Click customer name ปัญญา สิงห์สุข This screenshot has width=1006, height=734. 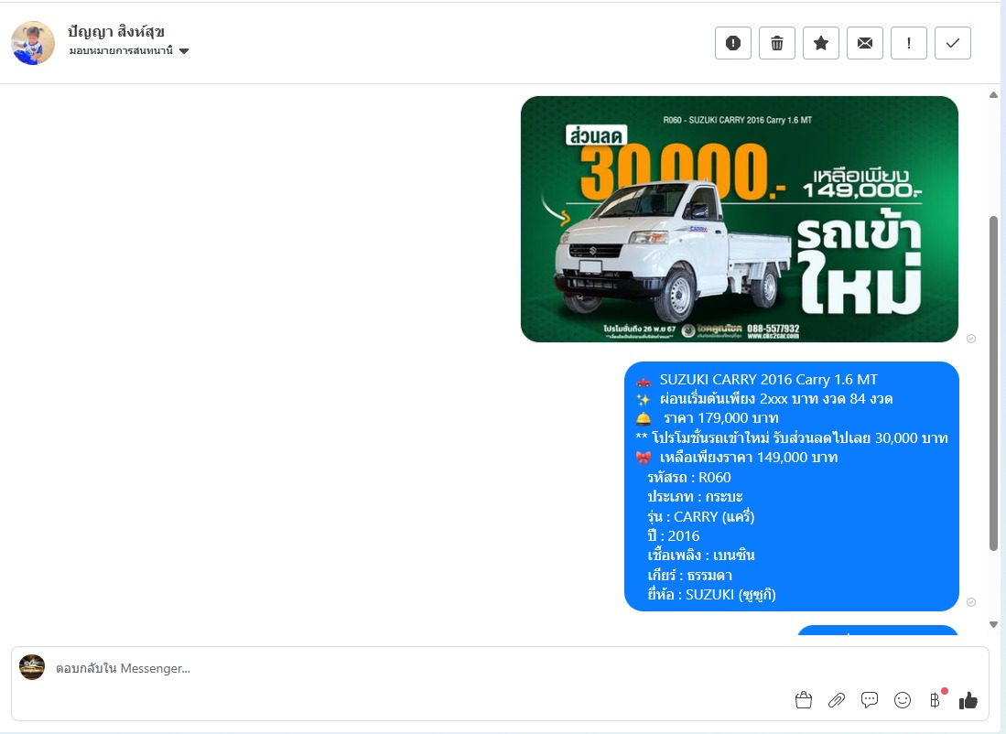point(116,31)
